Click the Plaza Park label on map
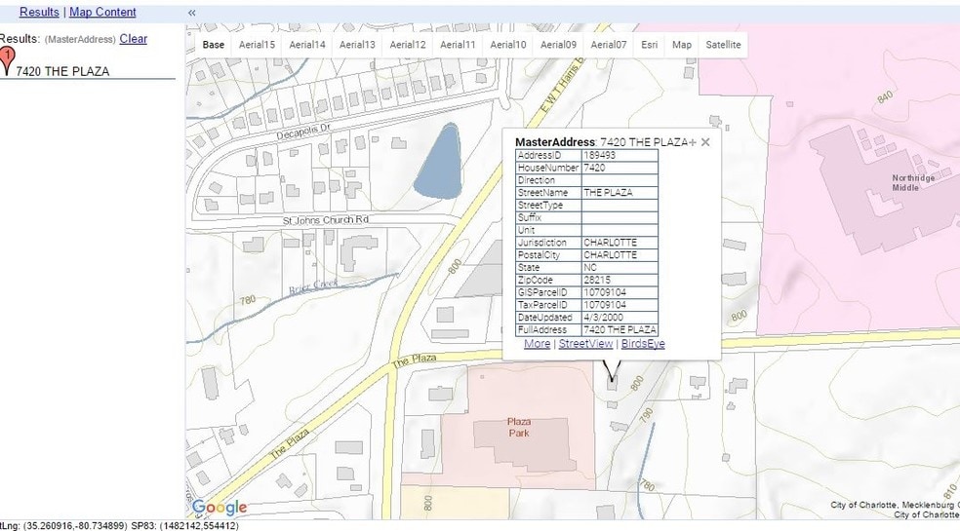The width and height of the screenshot is (960, 531). click(x=519, y=427)
